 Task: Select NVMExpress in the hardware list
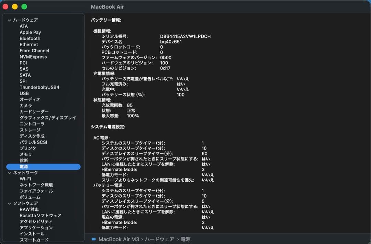tap(33, 57)
